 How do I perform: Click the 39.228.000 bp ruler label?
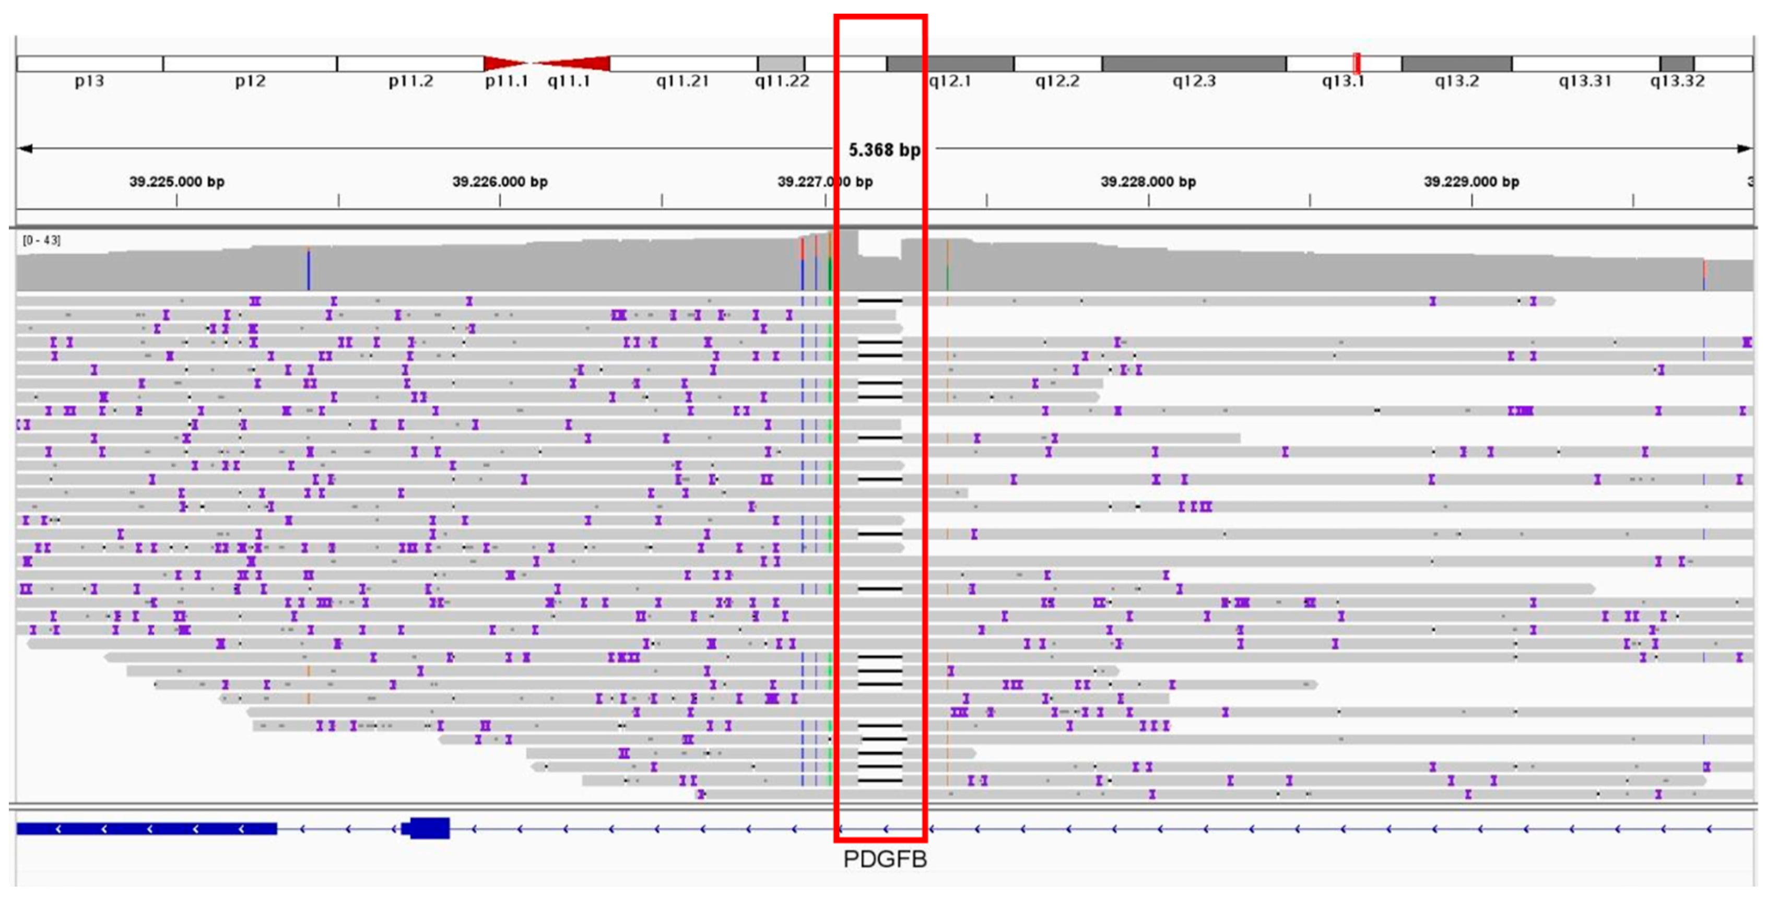point(1148,182)
